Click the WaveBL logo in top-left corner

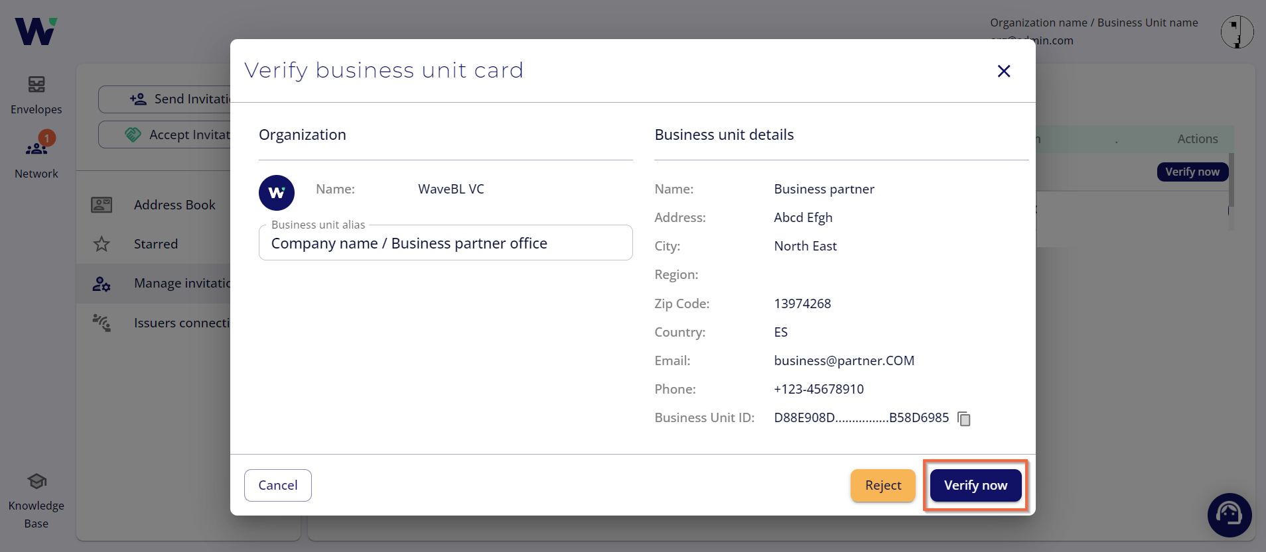pyautogui.click(x=36, y=31)
